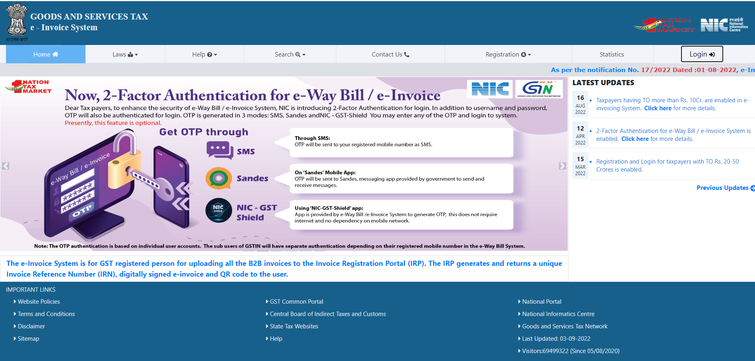
Task: Click the SMS chat bubble icon
Action: click(219, 150)
